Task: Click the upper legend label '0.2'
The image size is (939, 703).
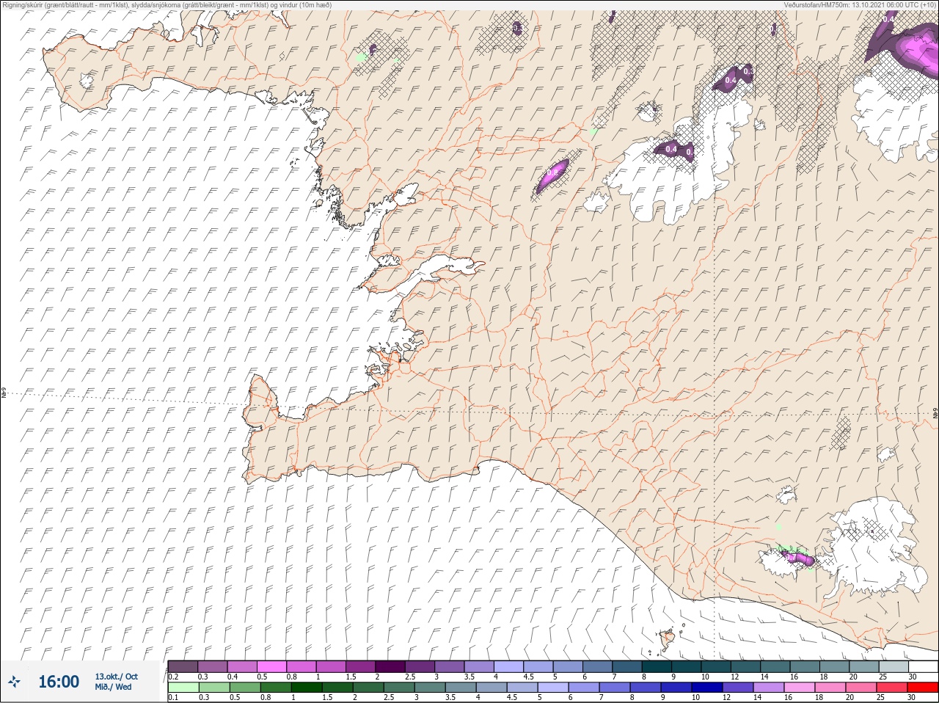Action: [x=173, y=677]
